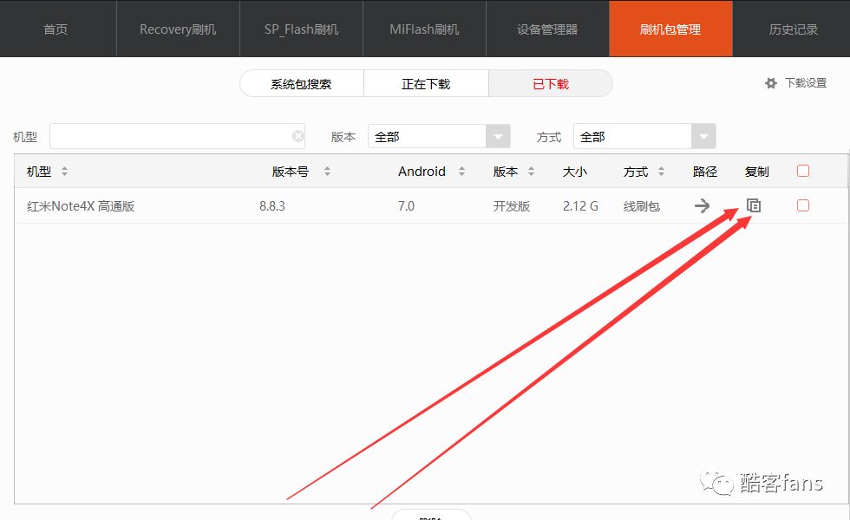Select version number 8.8.3 cell
Image resolution: width=850 pixels, height=520 pixels.
(x=272, y=206)
